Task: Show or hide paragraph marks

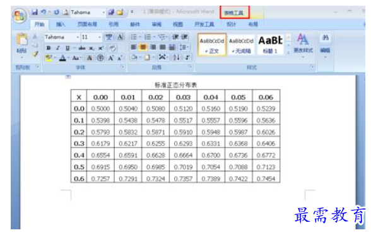Action: coord(187,57)
